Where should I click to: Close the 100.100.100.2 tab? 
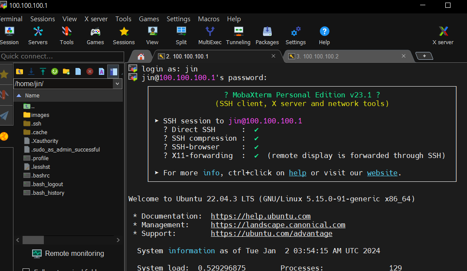pos(404,56)
